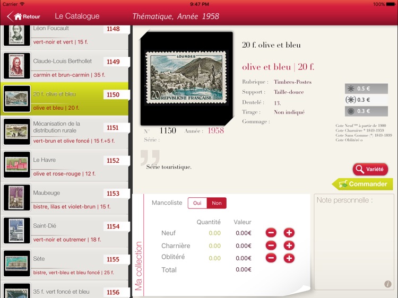
Task: Tap the Note personnelle text field
Action: coord(354,242)
